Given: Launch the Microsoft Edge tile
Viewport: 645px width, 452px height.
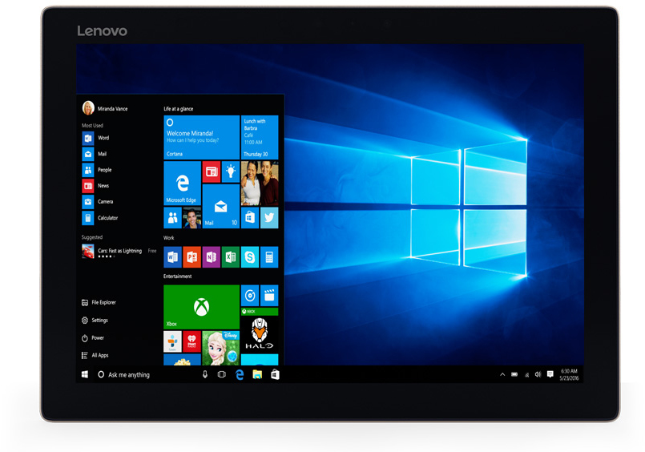Looking at the screenshot, I should [x=182, y=183].
